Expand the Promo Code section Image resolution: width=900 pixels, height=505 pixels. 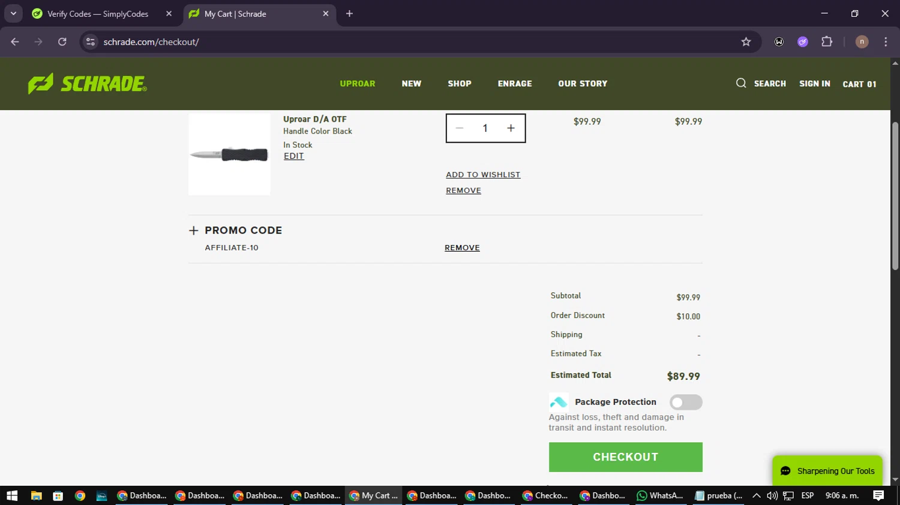click(x=194, y=231)
